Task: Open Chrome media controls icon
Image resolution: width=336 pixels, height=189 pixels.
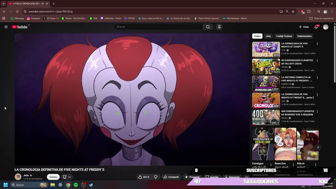Action: (x=319, y=12)
